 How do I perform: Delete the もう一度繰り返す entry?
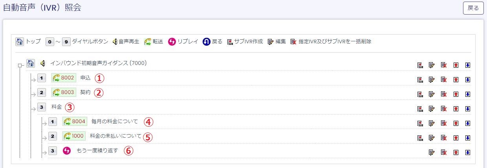coord(444,152)
